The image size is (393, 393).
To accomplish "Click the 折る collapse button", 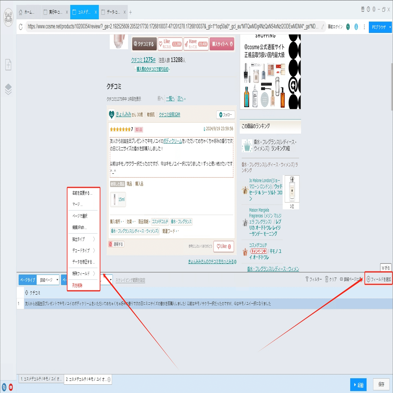I will [x=386, y=268].
